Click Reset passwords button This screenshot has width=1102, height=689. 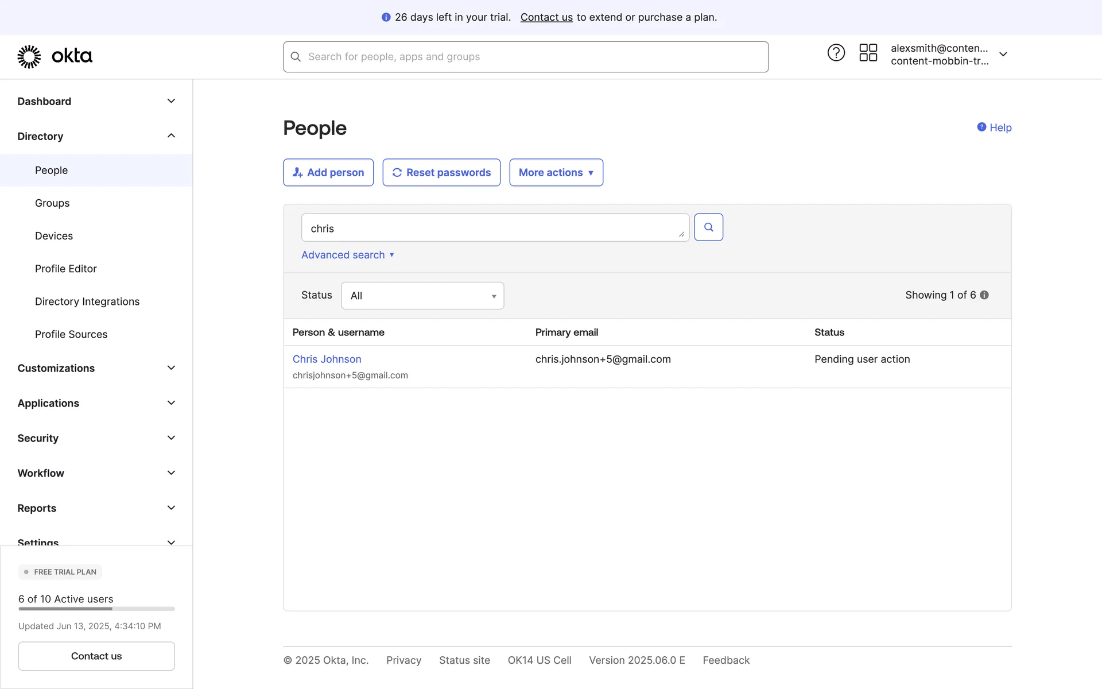(441, 172)
